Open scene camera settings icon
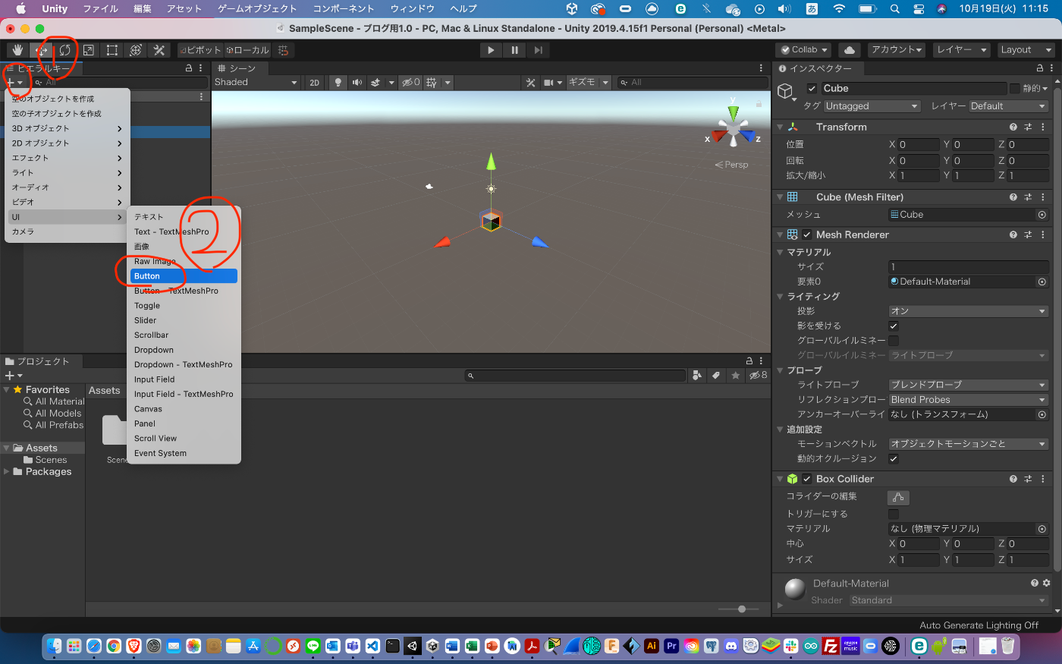Screen dimensions: 1062x664 click(x=548, y=83)
